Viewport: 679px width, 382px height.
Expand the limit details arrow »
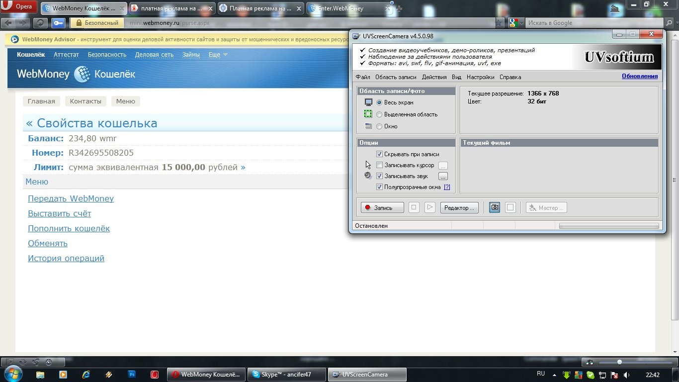(243, 167)
